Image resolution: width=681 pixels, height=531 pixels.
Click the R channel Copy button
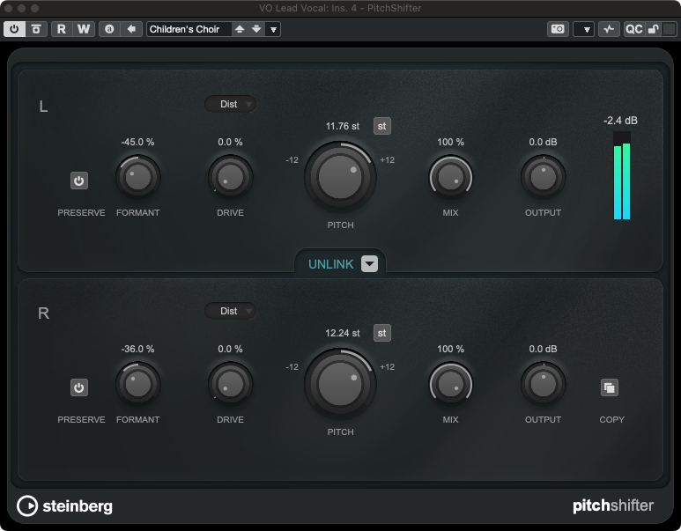click(x=611, y=387)
